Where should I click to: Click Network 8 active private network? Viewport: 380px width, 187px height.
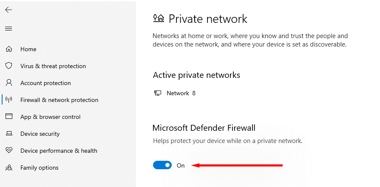181,93
